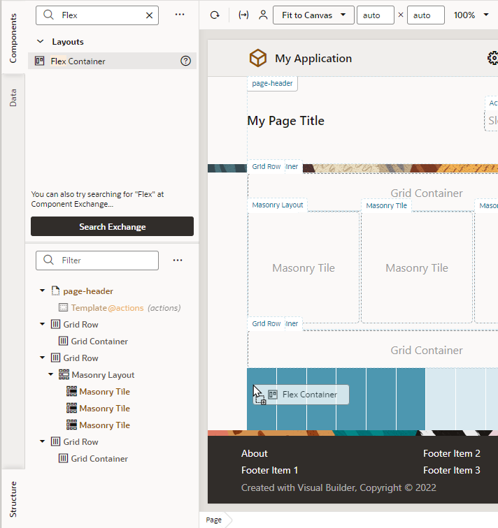The image size is (498, 528).
Task: Select third Masonry Tile in tree
Action: (104, 425)
